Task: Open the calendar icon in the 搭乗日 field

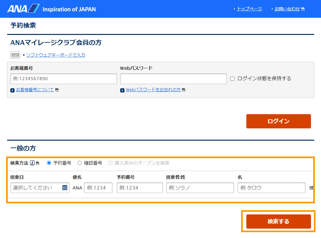Action: tap(65, 188)
